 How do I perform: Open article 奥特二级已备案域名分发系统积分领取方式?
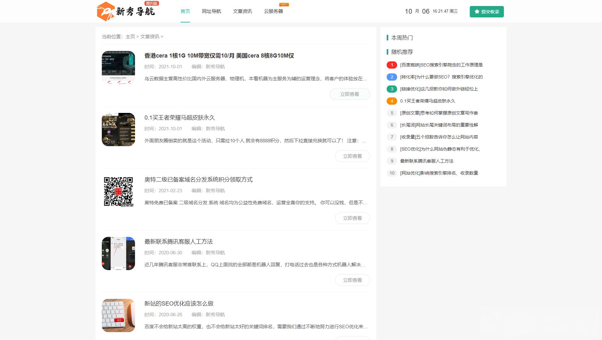click(x=199, y=180)
